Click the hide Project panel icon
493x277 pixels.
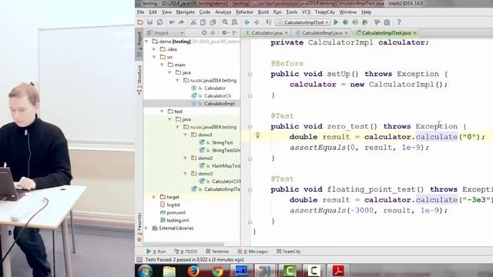[x=234, y=32]
